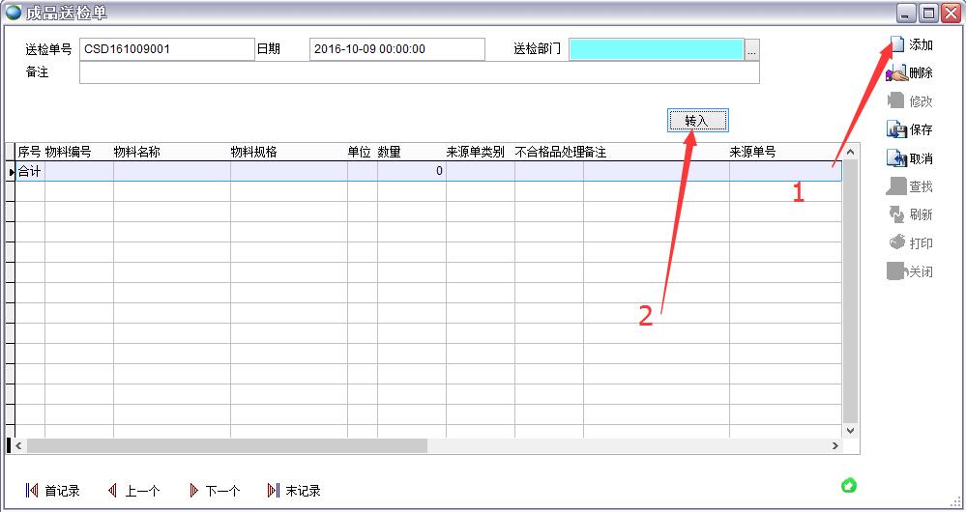Go to previous record 上一个

[133, 491]
